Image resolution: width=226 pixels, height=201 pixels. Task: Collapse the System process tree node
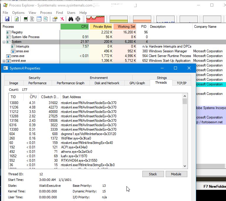pos(4,42)
